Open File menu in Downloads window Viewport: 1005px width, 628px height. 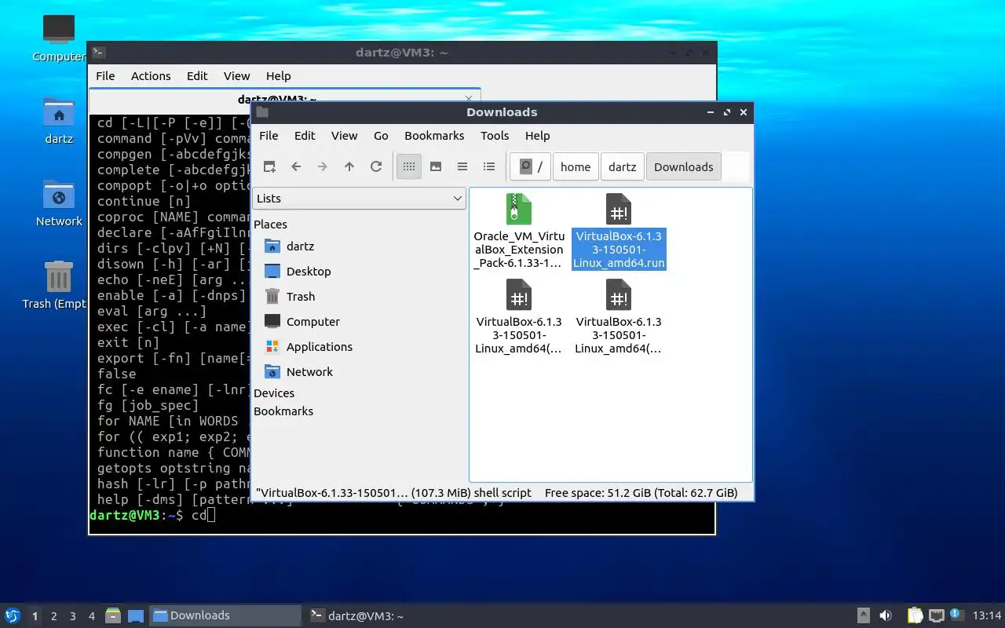(269, 135)
